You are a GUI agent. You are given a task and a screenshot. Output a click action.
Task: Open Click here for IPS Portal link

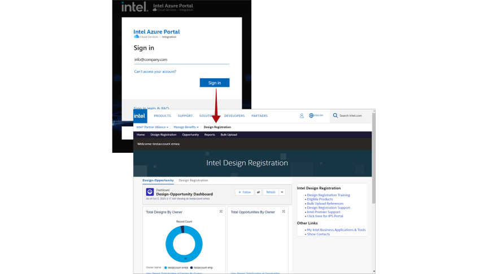coord(325,216)
